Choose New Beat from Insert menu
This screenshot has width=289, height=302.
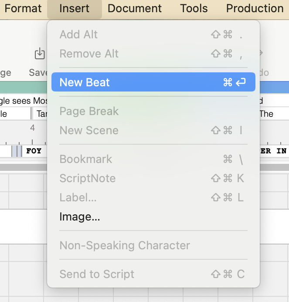coord(153,82)
